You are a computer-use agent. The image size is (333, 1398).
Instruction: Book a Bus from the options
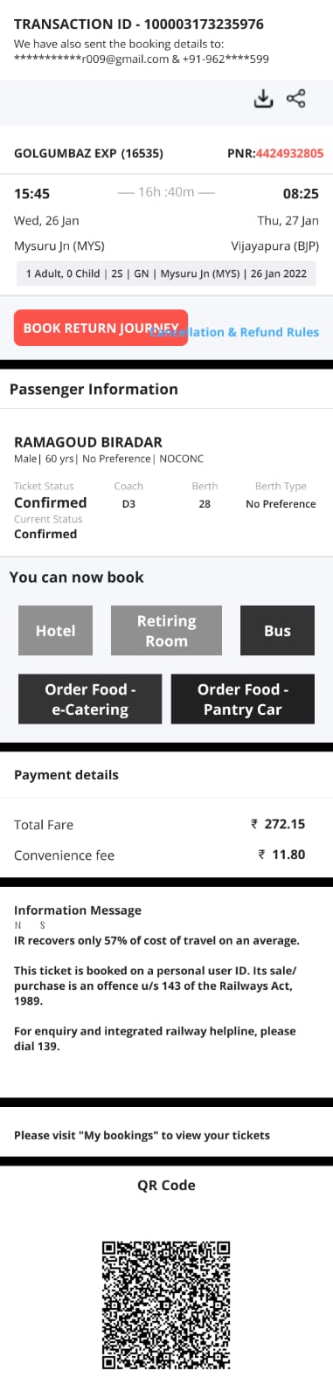click(x=277, y=631)
